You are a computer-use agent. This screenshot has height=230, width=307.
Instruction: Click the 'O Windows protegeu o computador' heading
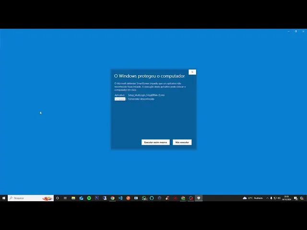point(149,76)
